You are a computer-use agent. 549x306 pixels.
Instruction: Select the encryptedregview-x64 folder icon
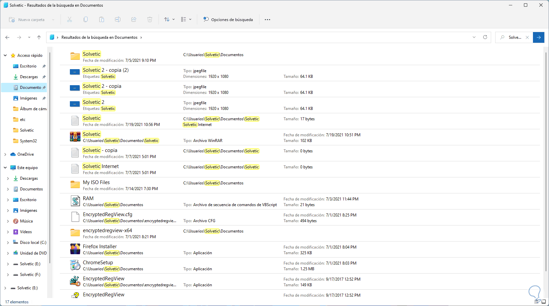[x=75, y=233]
